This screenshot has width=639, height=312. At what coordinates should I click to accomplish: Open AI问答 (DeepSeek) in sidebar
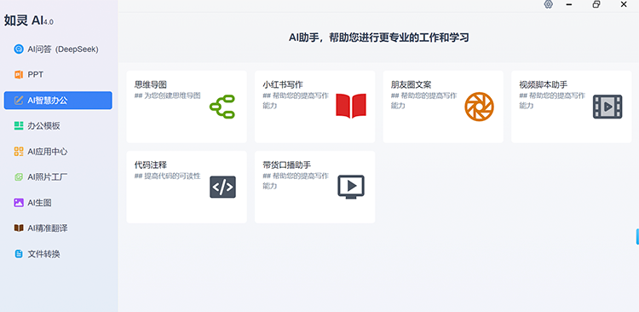(x=58, y=49)
